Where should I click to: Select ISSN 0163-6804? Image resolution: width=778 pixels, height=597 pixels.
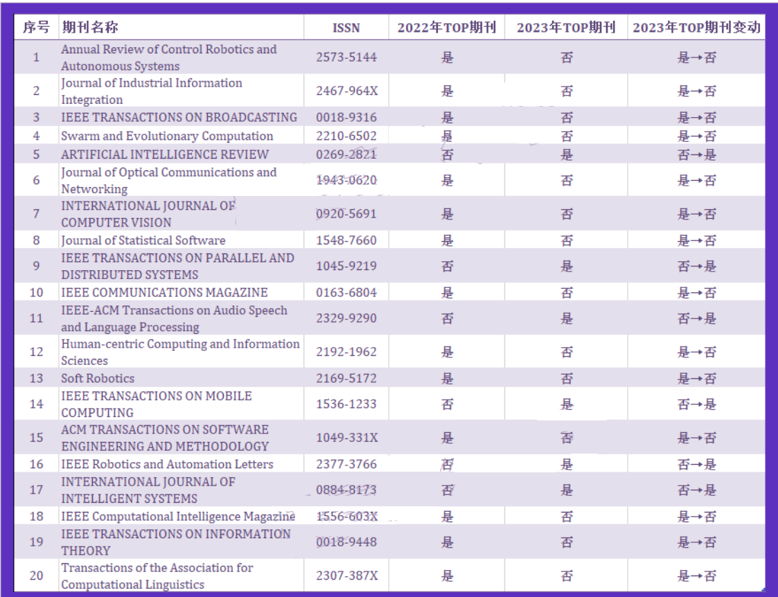(x=346, y=292)
